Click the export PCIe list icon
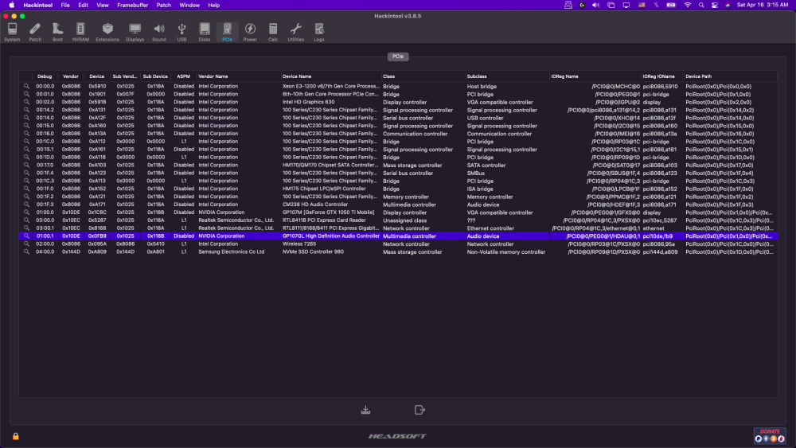 pyautogui.click(x=419, y=410)
